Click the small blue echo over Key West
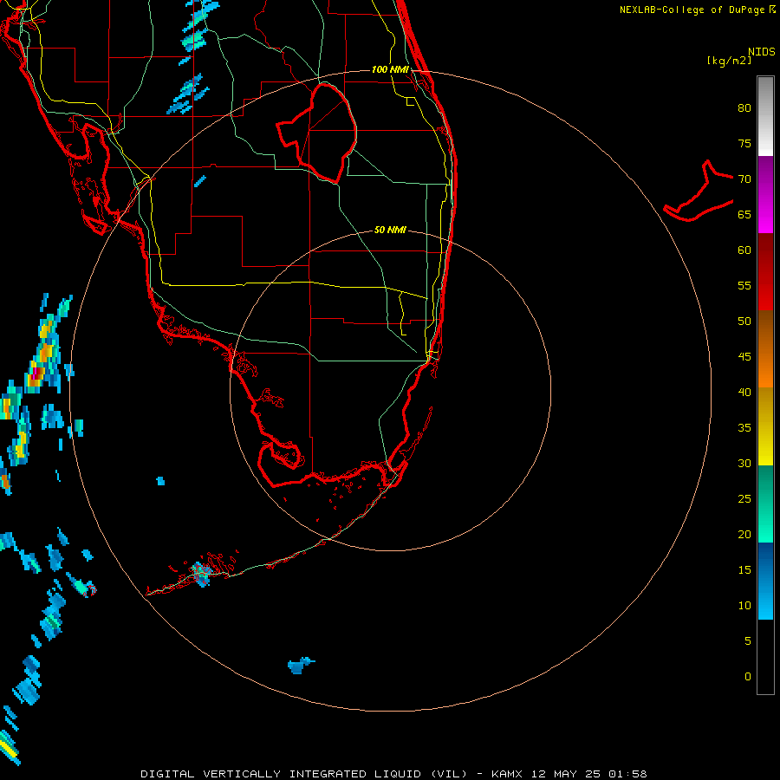The width and height of the screenshot is (780, 780). coord(201,575)
